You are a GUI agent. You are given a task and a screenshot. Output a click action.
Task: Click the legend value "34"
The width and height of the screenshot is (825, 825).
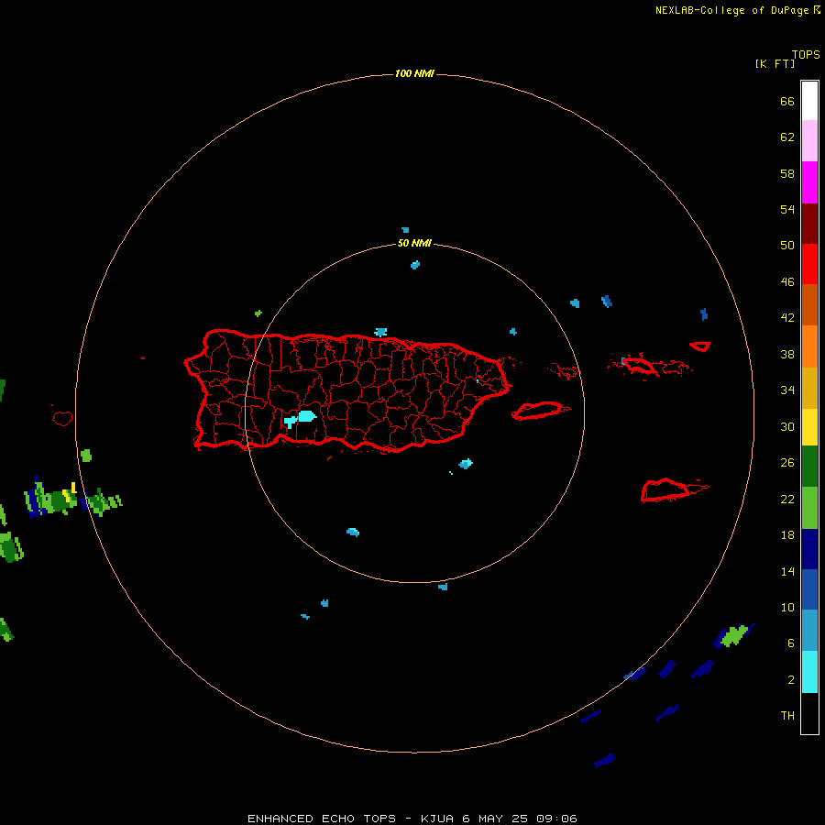[787, 390]
